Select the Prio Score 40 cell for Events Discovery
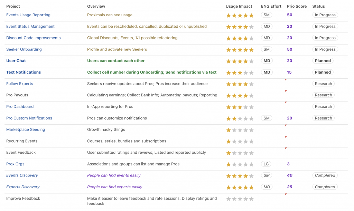The height and width of the screenshot is (211, 354). click(290, 175)
